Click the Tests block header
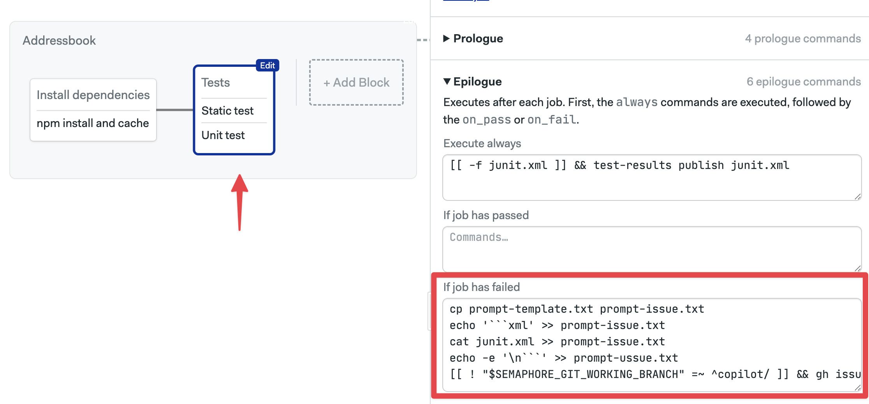869x404 pixels. pos(215,82)
